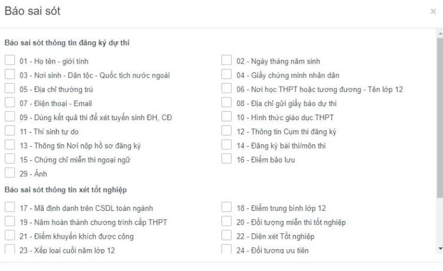Tick '14 - Đăng ký bài thi/môn thi'

pyautogui.click(x=227, y=145)
